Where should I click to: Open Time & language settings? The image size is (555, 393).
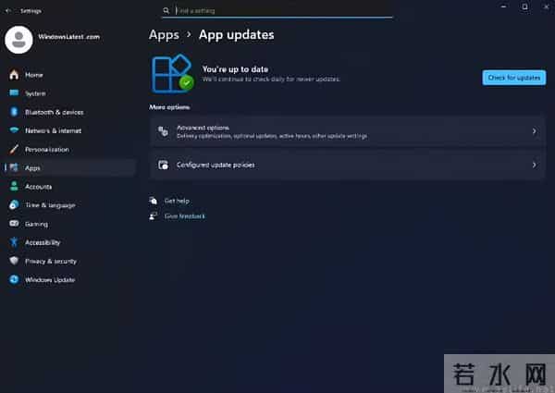(70, 205)
